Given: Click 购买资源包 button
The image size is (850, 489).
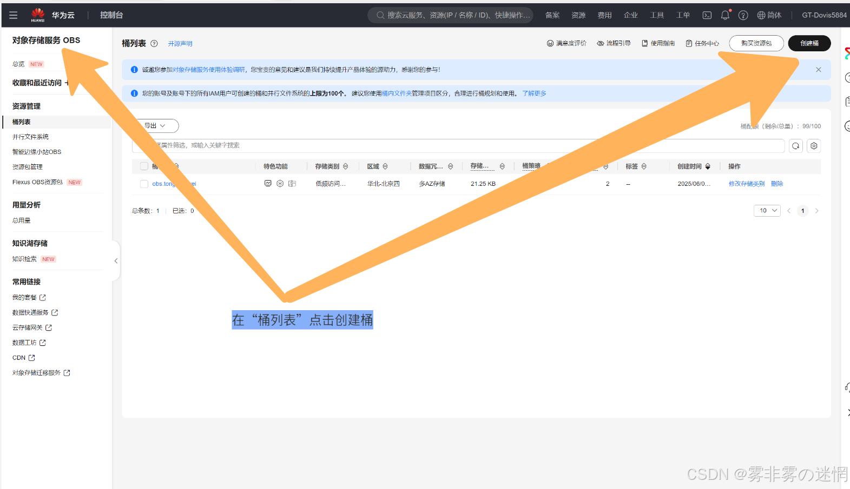Looking at the screenshot, I should [x=756, y=43].
